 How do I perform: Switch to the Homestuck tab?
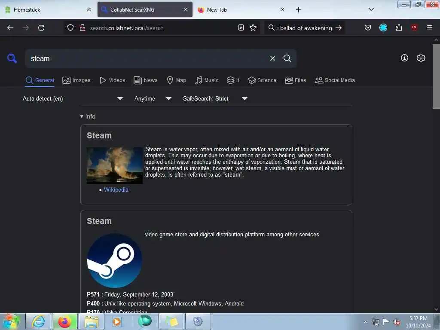point(48,9)
